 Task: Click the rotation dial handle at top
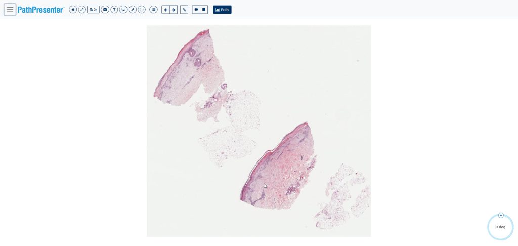tap(501, 215)
